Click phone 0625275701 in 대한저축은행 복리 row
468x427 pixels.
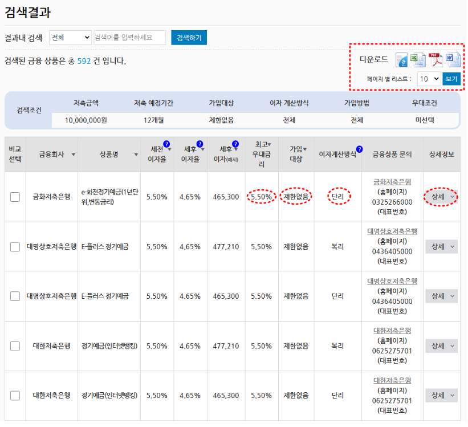[392, 351]
